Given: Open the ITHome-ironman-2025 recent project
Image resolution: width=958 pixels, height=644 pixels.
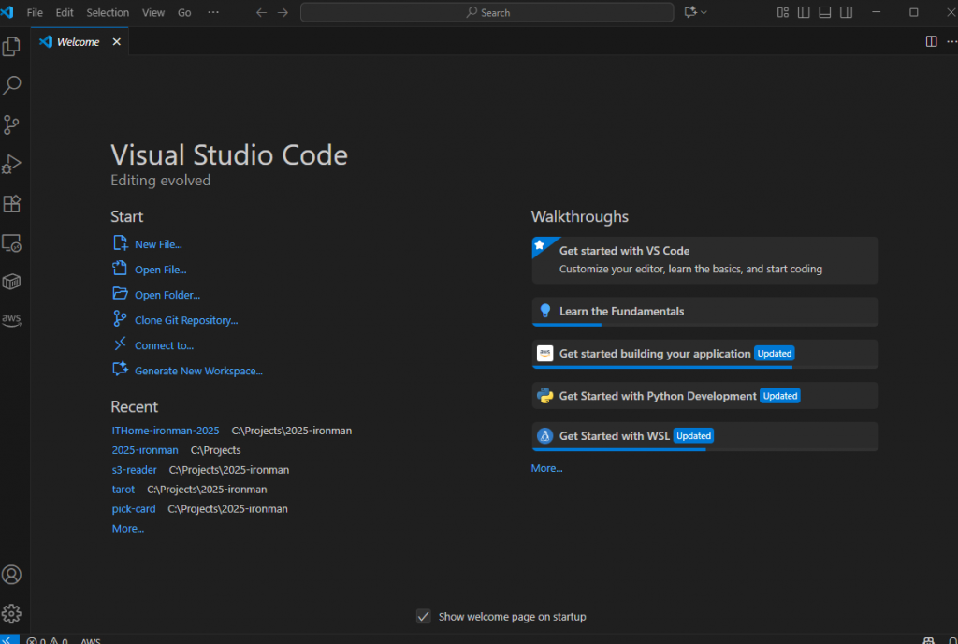Looking at the screenshot, I should tap(166, 431).
